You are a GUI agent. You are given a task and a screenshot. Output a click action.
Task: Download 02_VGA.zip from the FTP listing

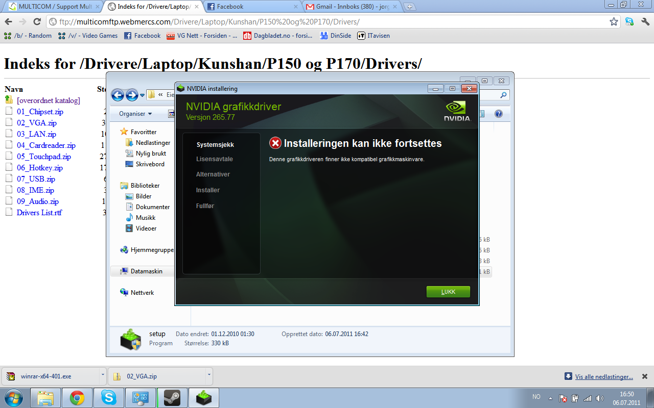(36, 123)
